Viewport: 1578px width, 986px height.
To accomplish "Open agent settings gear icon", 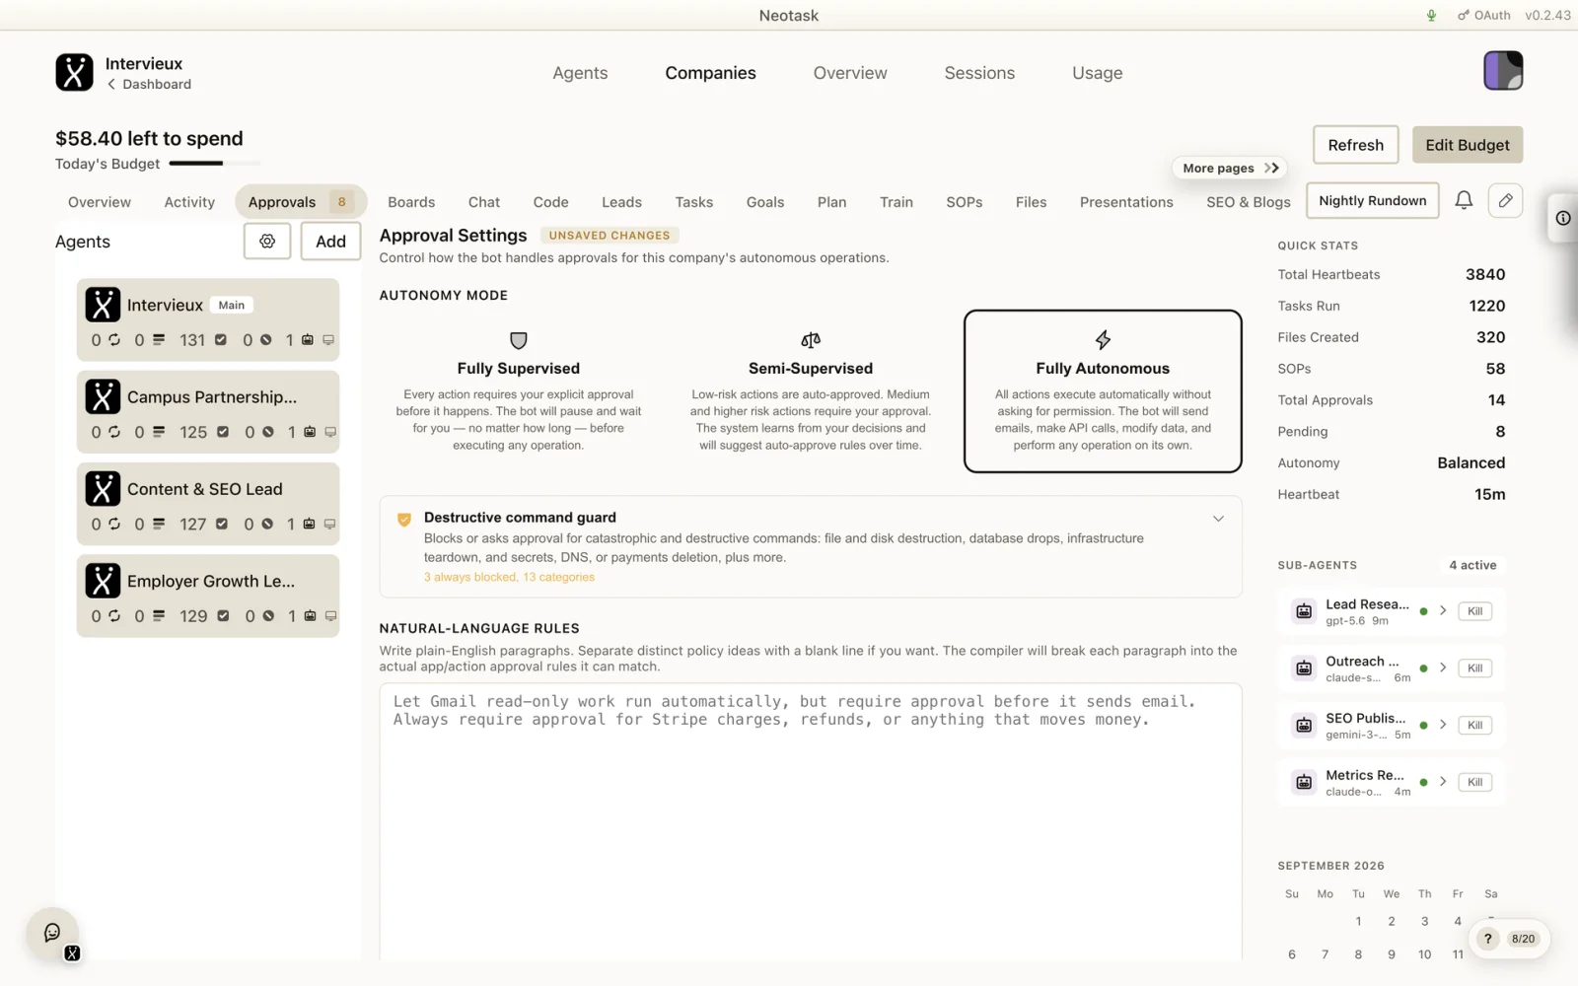I will (267, 242).
